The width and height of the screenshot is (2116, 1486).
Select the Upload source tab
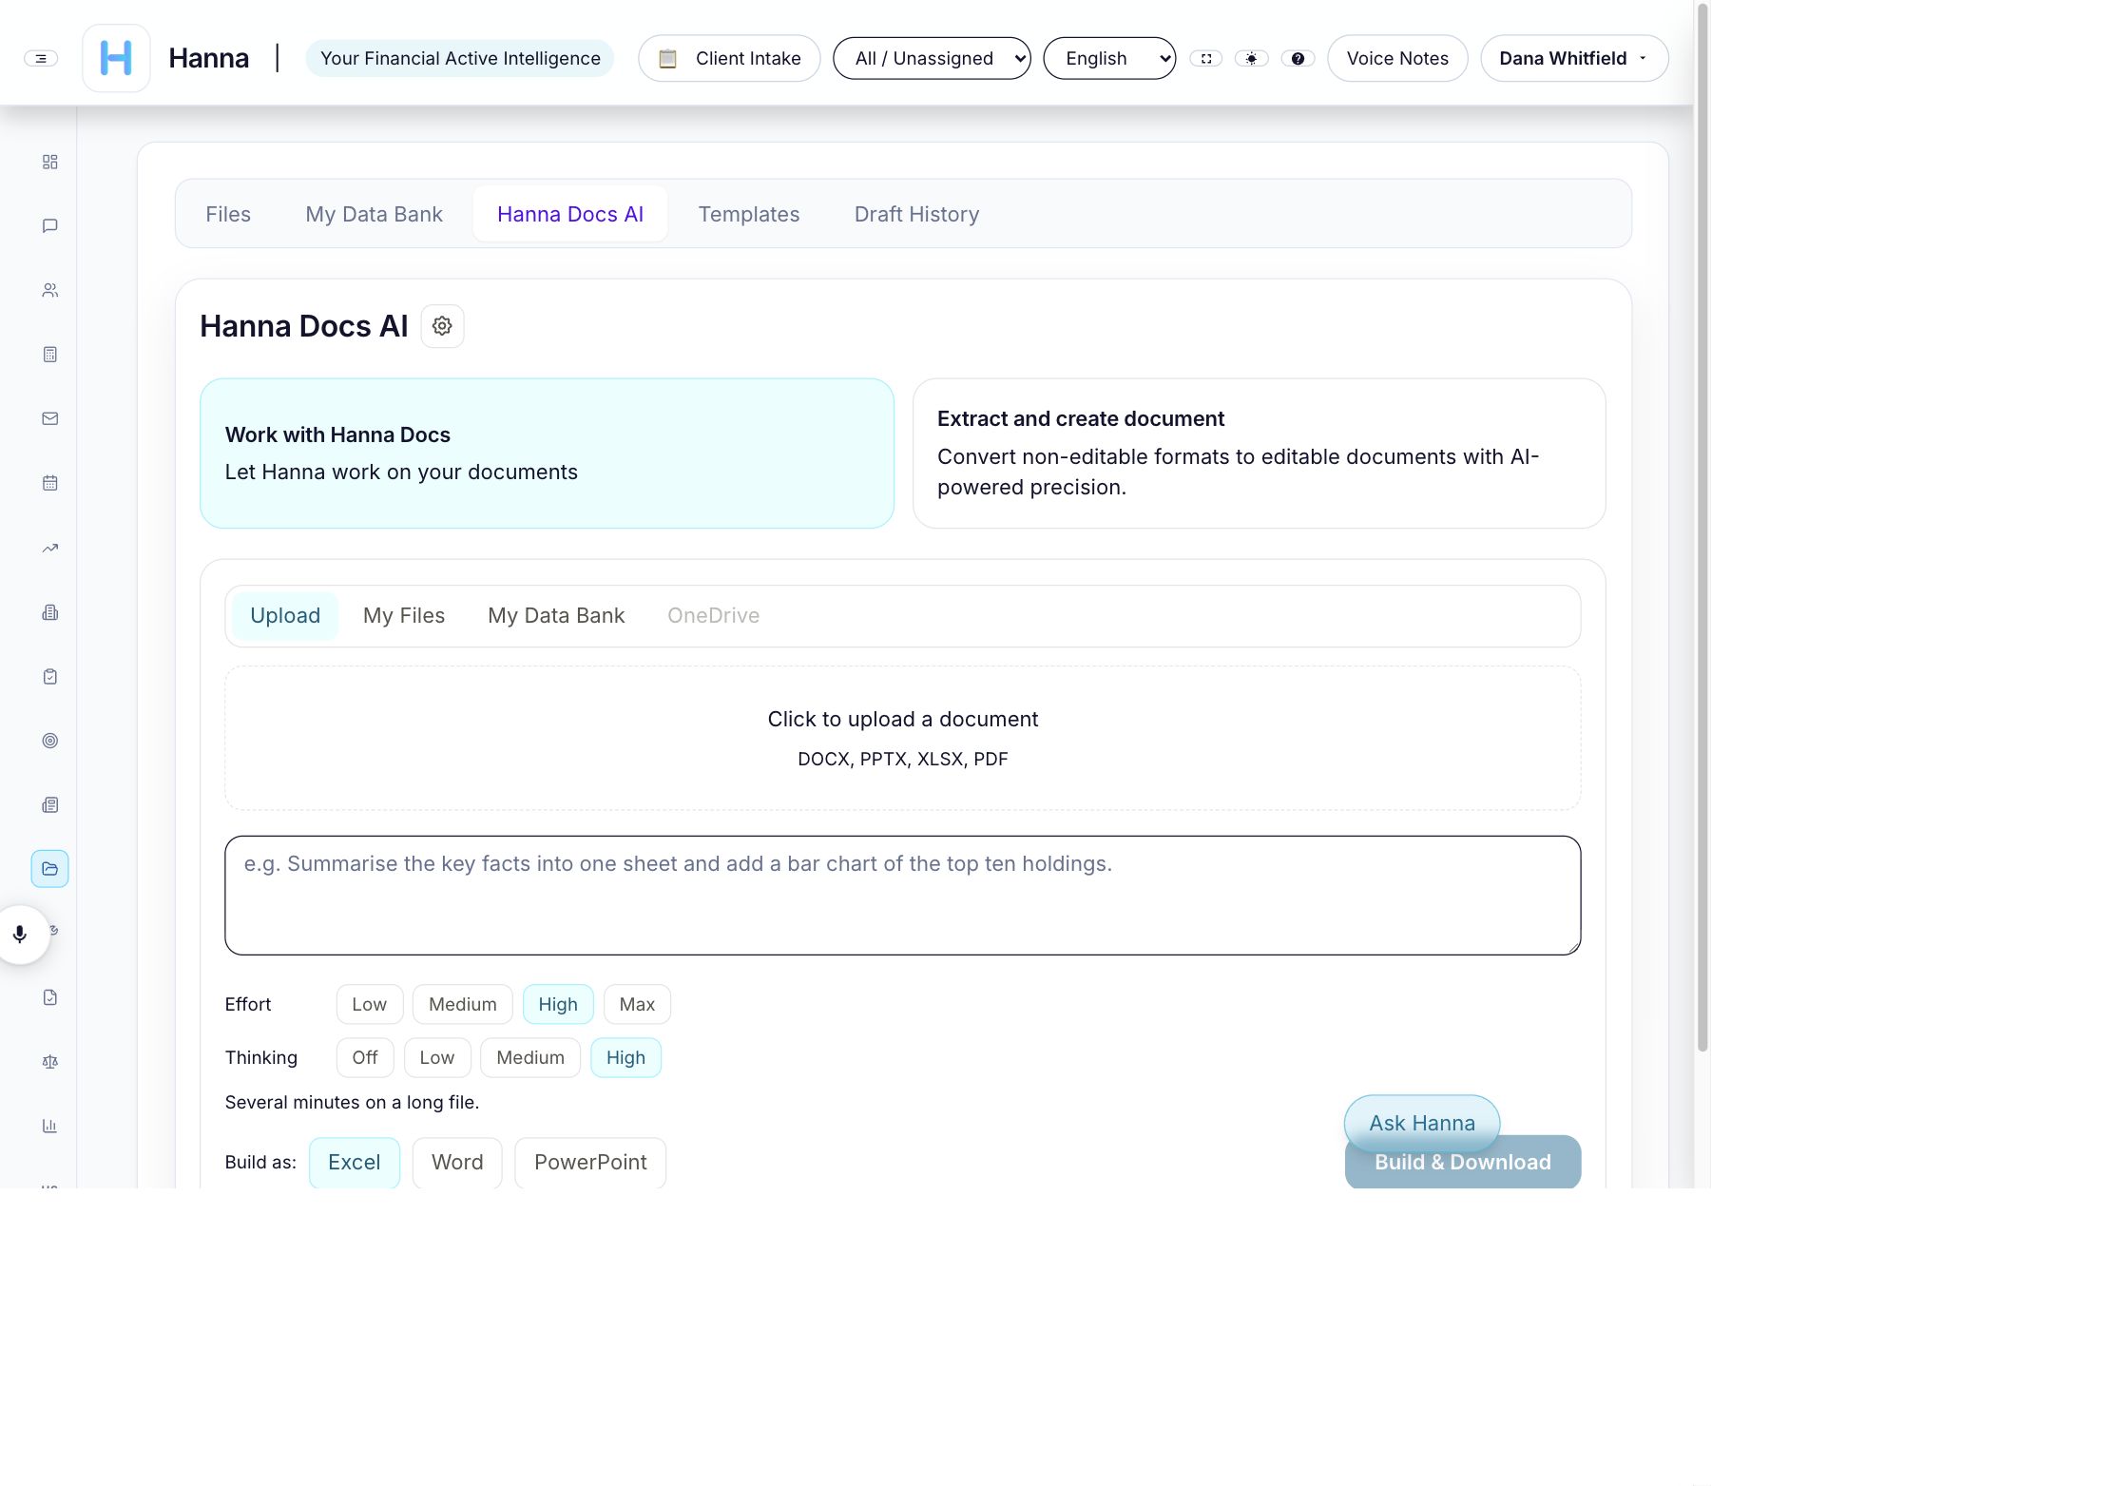click(285, 615)
